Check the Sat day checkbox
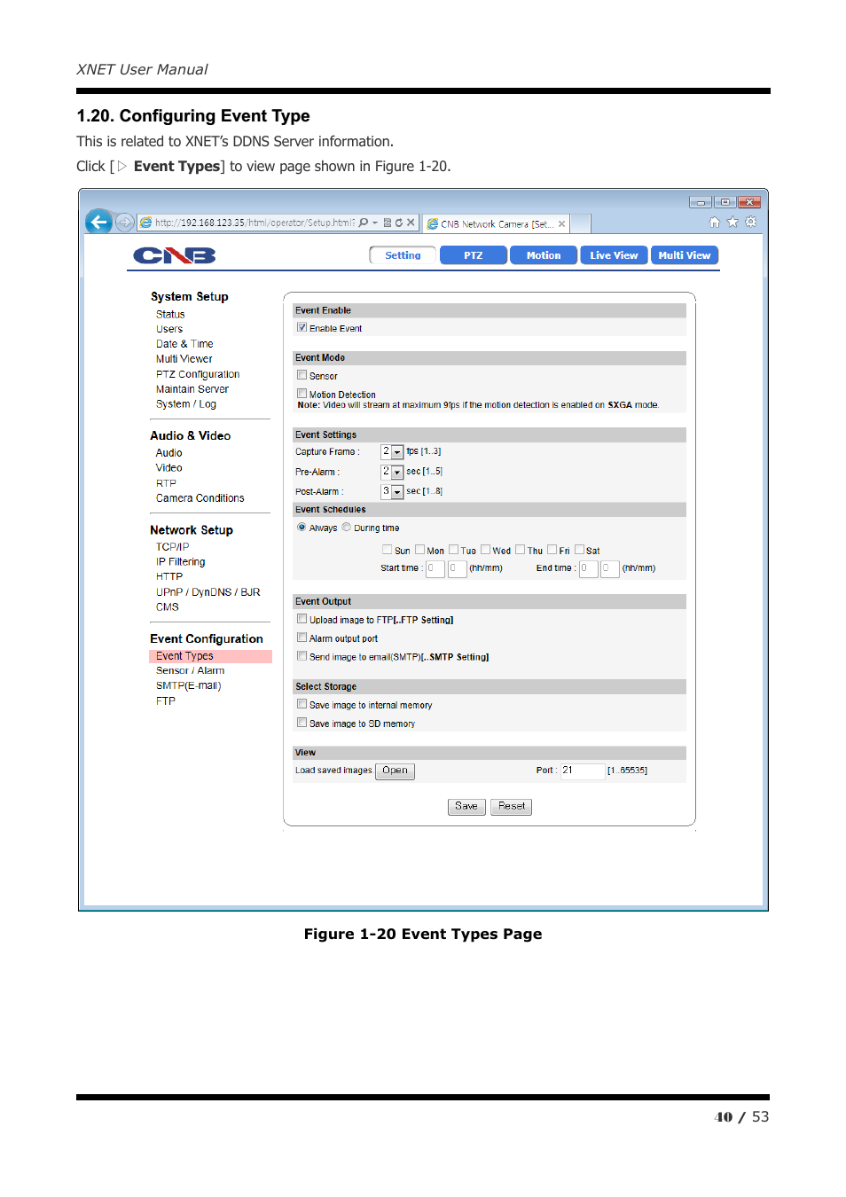This screenshot has height=1197, width=846. pos(580,550)
